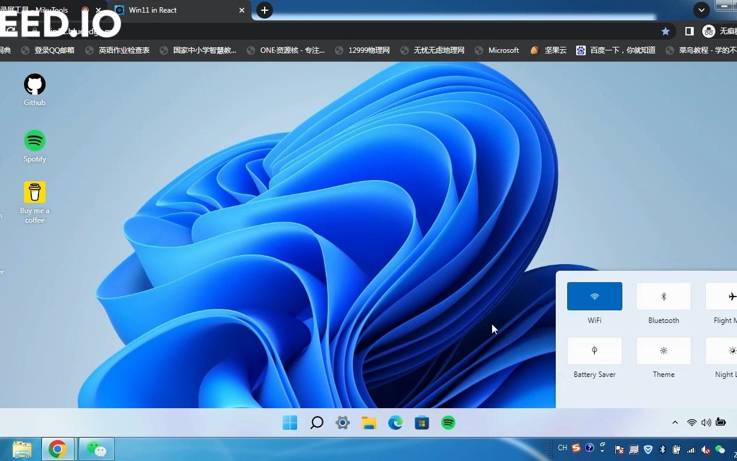
Task: Enable Bluetooth in quick settings
Action: [663, 296]
